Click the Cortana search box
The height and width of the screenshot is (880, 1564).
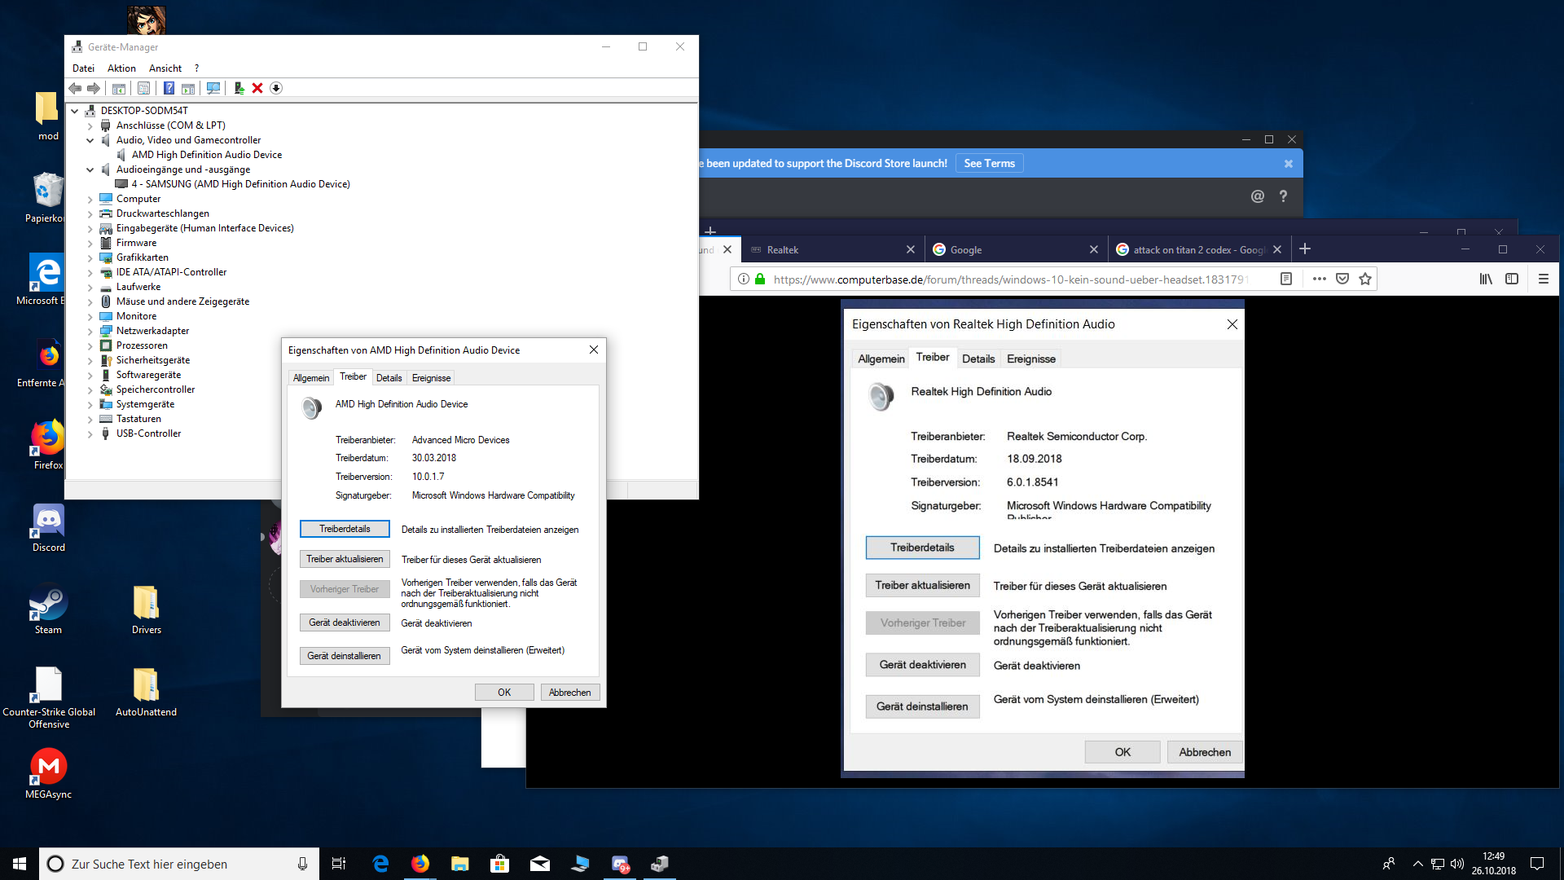(x=178, y=864)
